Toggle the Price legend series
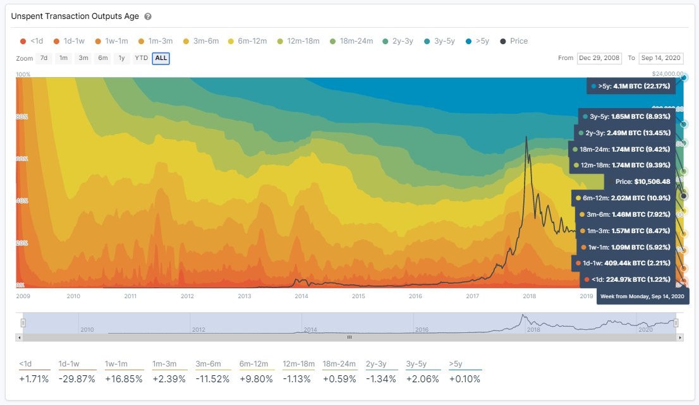 pos(514,41)
